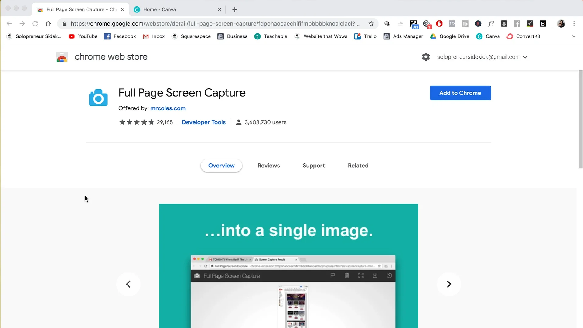Click the bookmark star icon in address bar
This screenshot has width=583, height=328.
[x=371, y=24]
